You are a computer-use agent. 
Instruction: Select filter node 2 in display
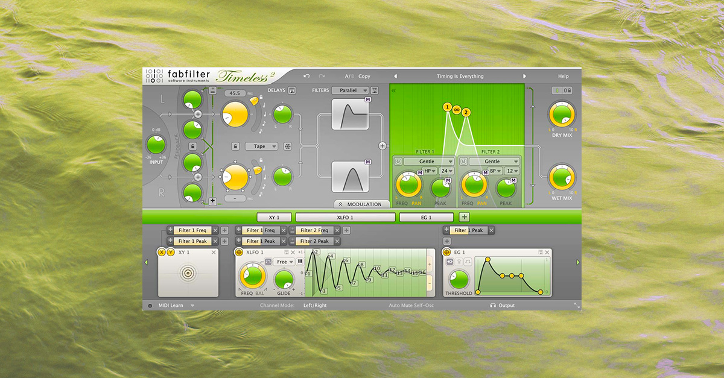coord(466,112)
